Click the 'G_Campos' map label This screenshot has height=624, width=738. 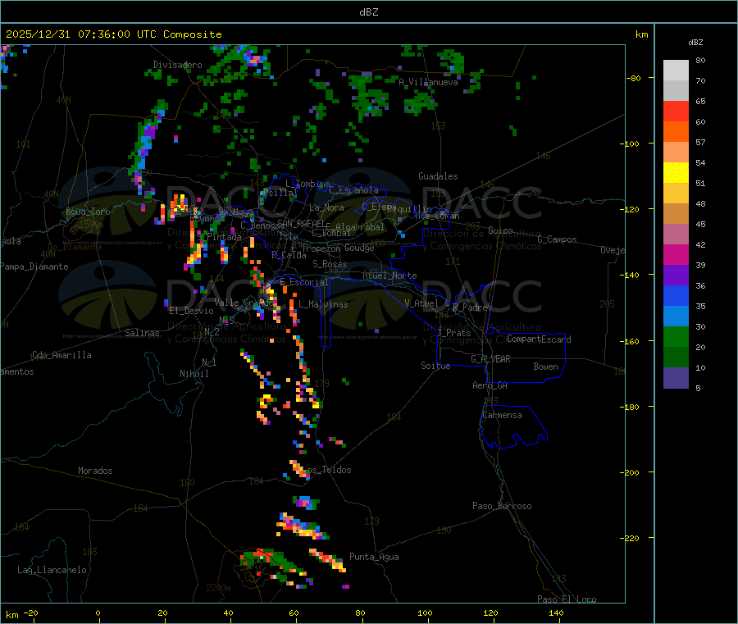point(557,239)
